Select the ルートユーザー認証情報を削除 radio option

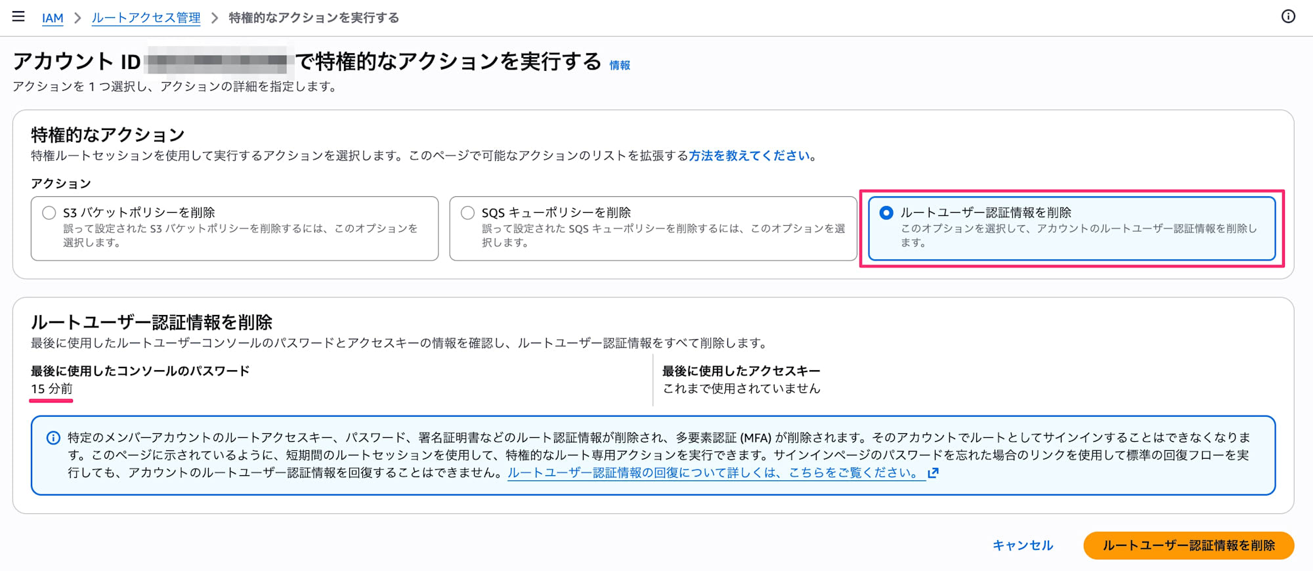[886, 213]
